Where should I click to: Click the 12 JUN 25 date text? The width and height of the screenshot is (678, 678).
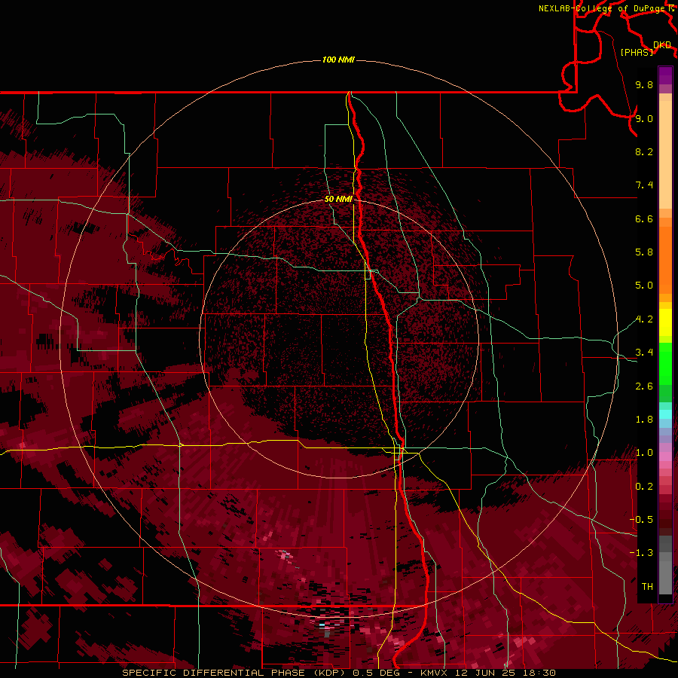tap(486, 673)
